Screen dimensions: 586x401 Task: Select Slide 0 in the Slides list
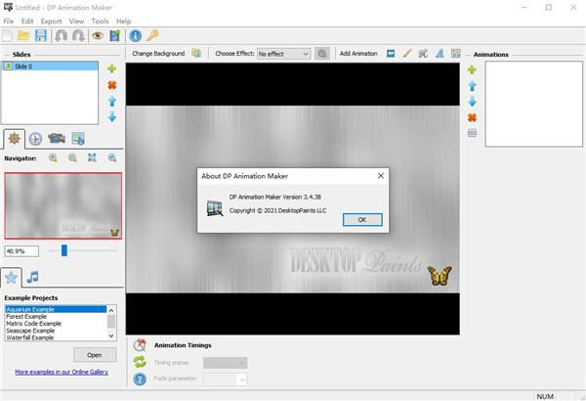tap(50, 67)
